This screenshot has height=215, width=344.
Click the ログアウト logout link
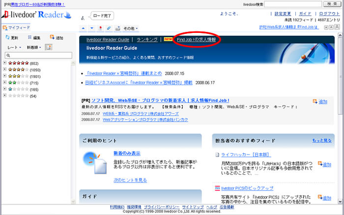tap(329, 14)
